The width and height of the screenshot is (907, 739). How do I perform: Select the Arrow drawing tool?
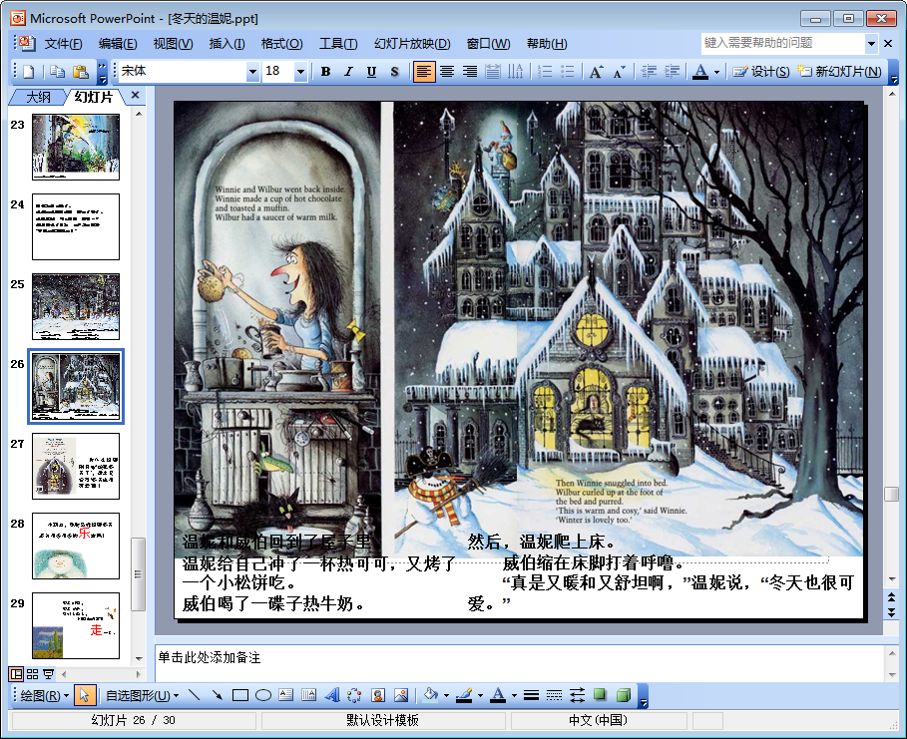pyautogui.click(x=218, y=696)
